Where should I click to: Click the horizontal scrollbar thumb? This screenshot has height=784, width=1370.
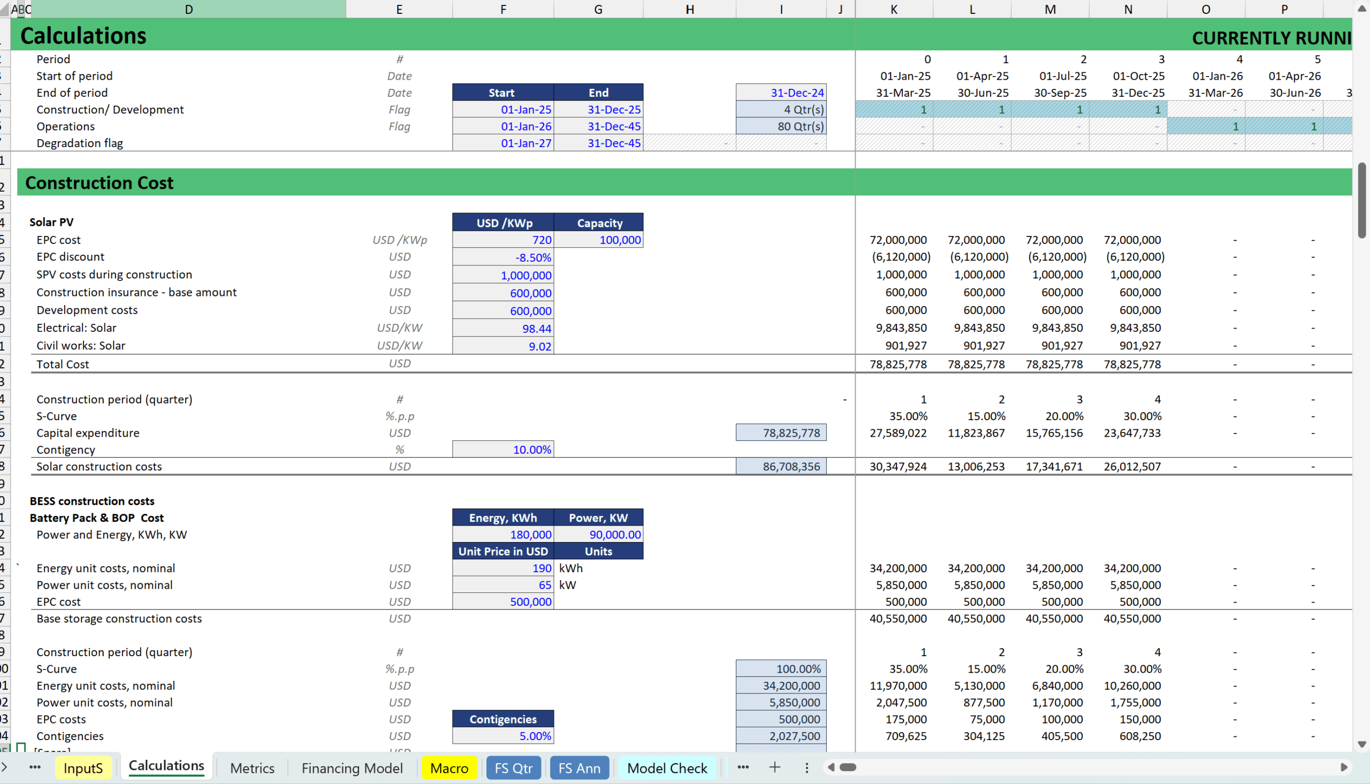pyautogui.click(x=848, y=767)
